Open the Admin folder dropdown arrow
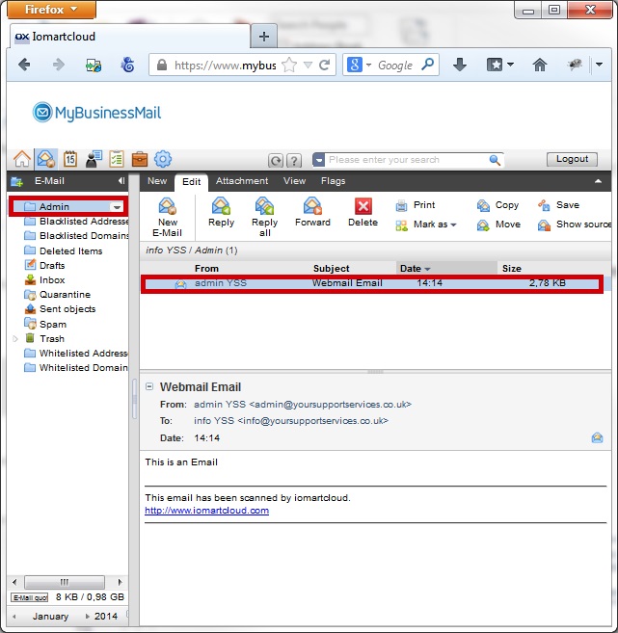618x633 pixels. (117, 207)
